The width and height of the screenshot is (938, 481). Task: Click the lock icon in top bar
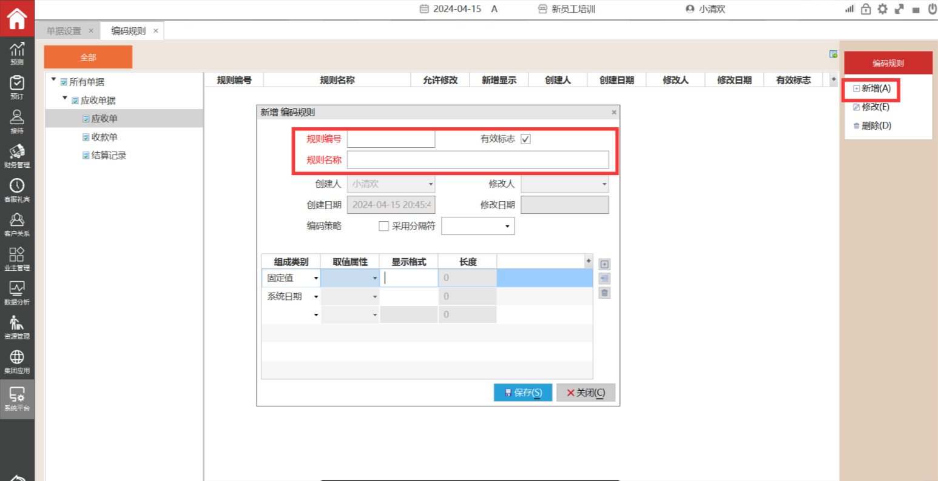pyautogui.click(x=866, y=9)
